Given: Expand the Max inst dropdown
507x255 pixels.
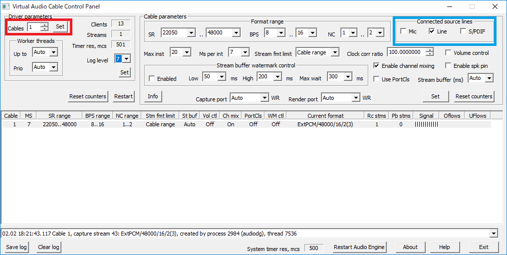Looking at the screenshot, I should (187, 52).
